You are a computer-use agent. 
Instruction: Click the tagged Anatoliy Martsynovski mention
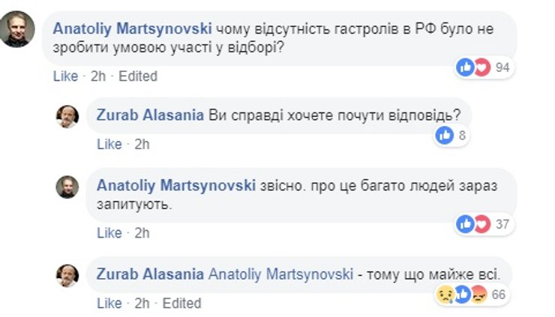(x=279, y=274)
